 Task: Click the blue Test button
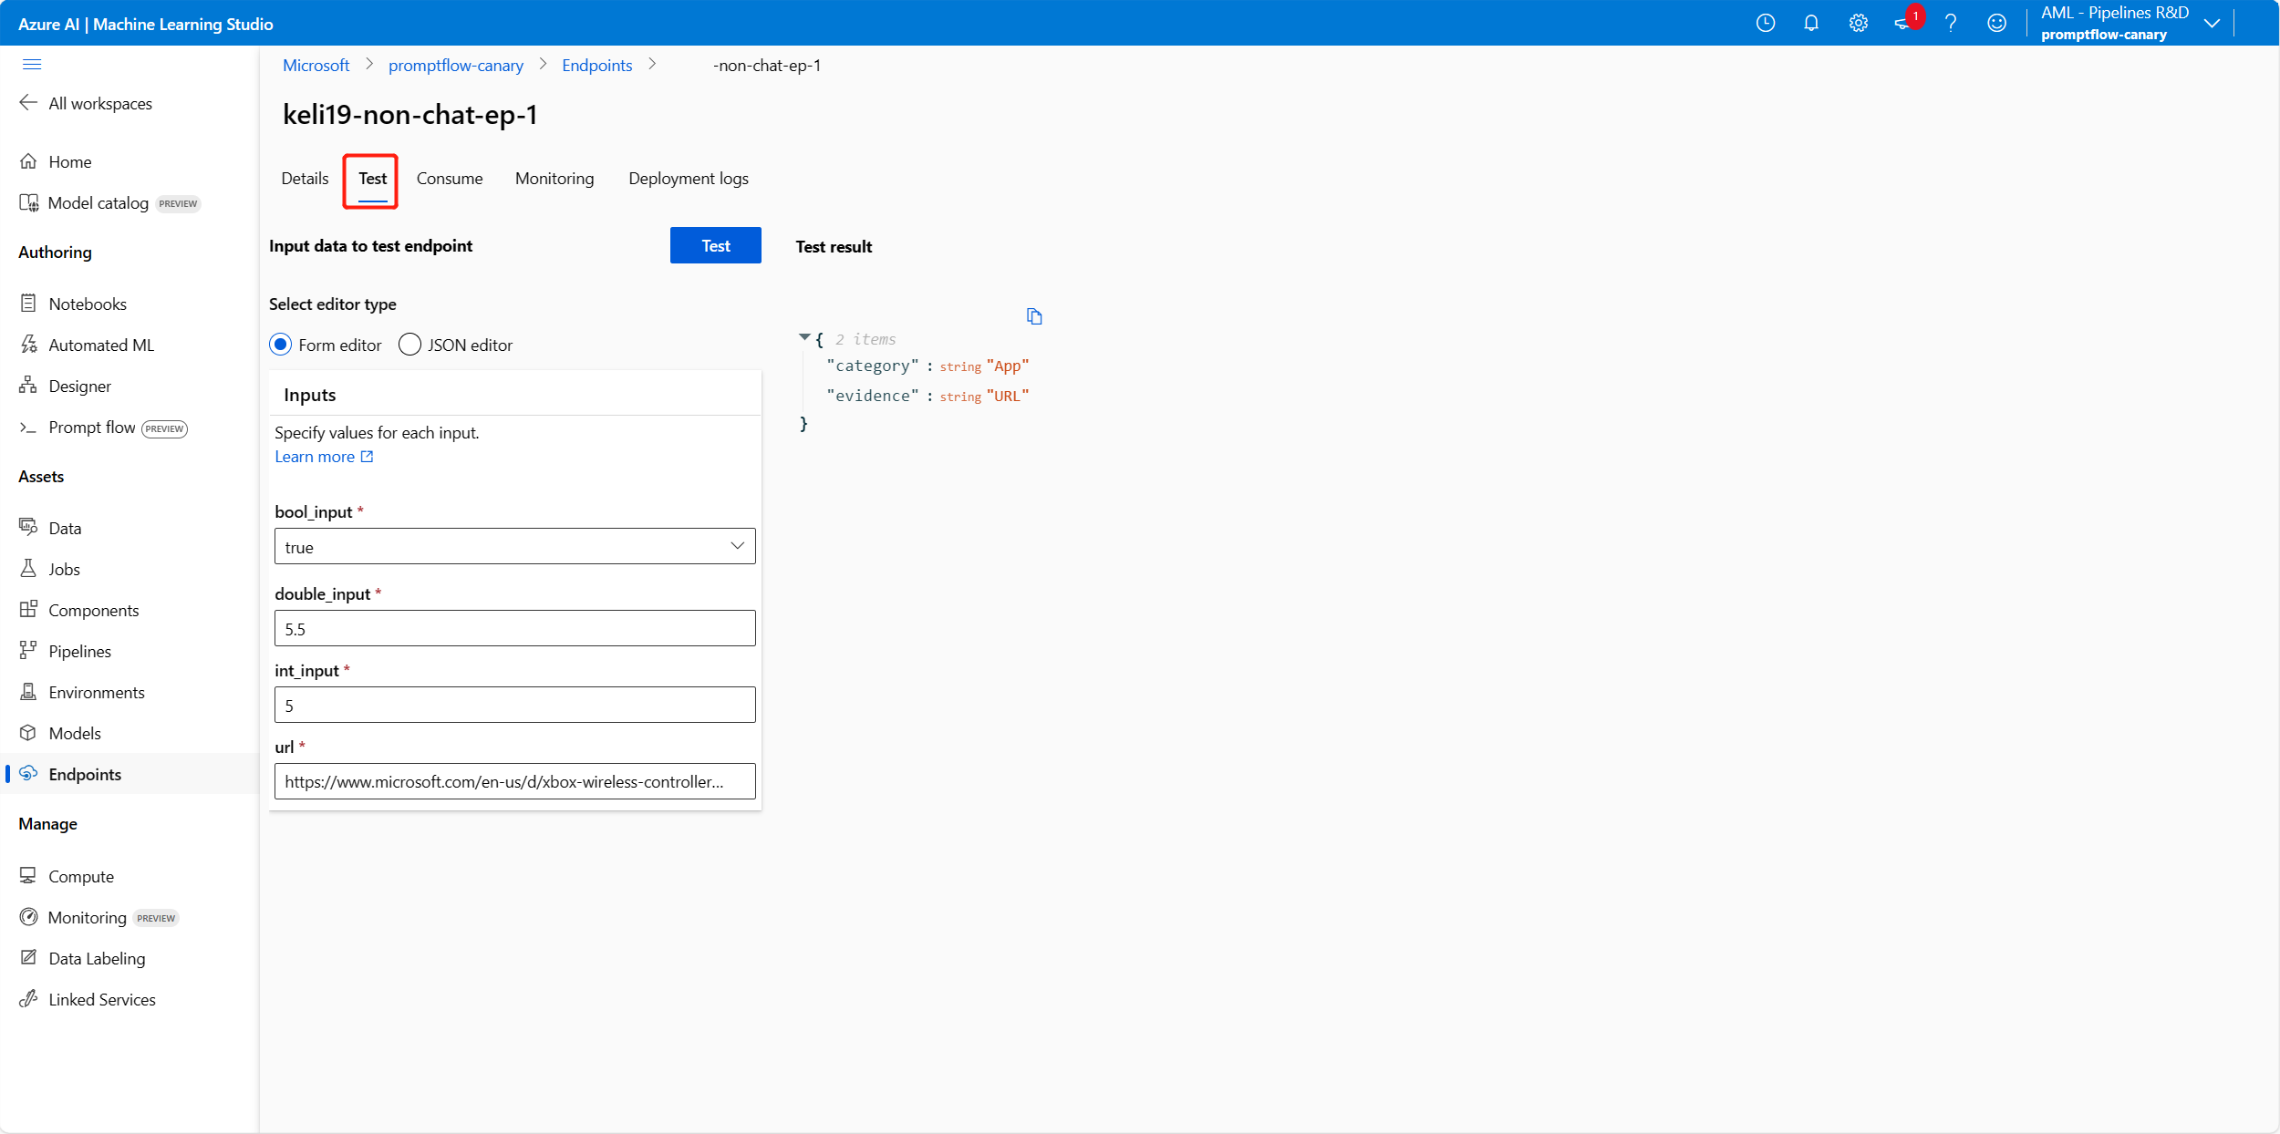[x=715, y=245]
